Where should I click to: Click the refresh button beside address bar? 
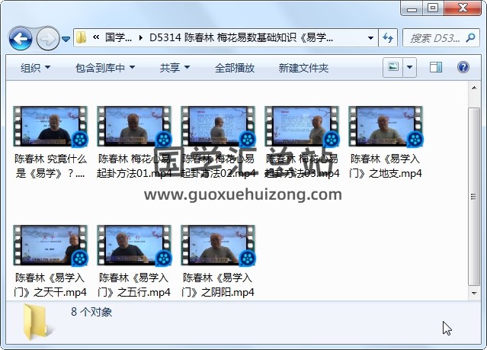point(388,37)
